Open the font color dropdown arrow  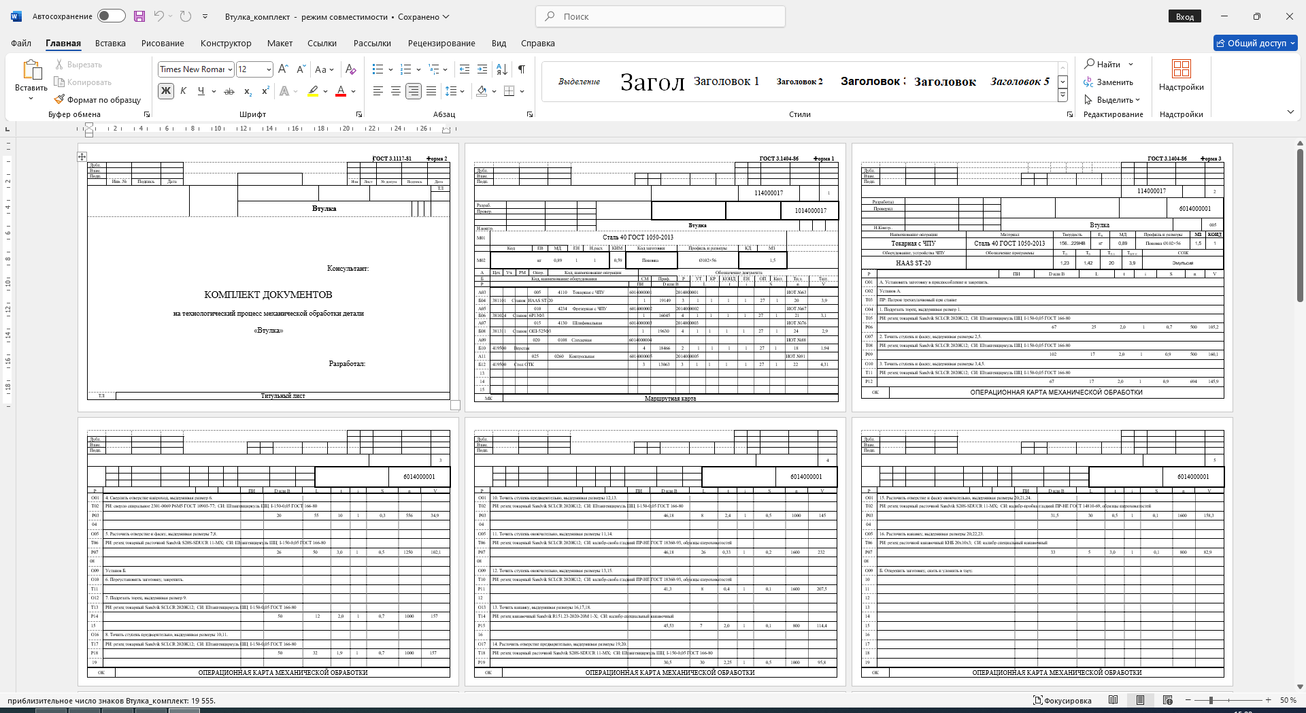point(353,91)
